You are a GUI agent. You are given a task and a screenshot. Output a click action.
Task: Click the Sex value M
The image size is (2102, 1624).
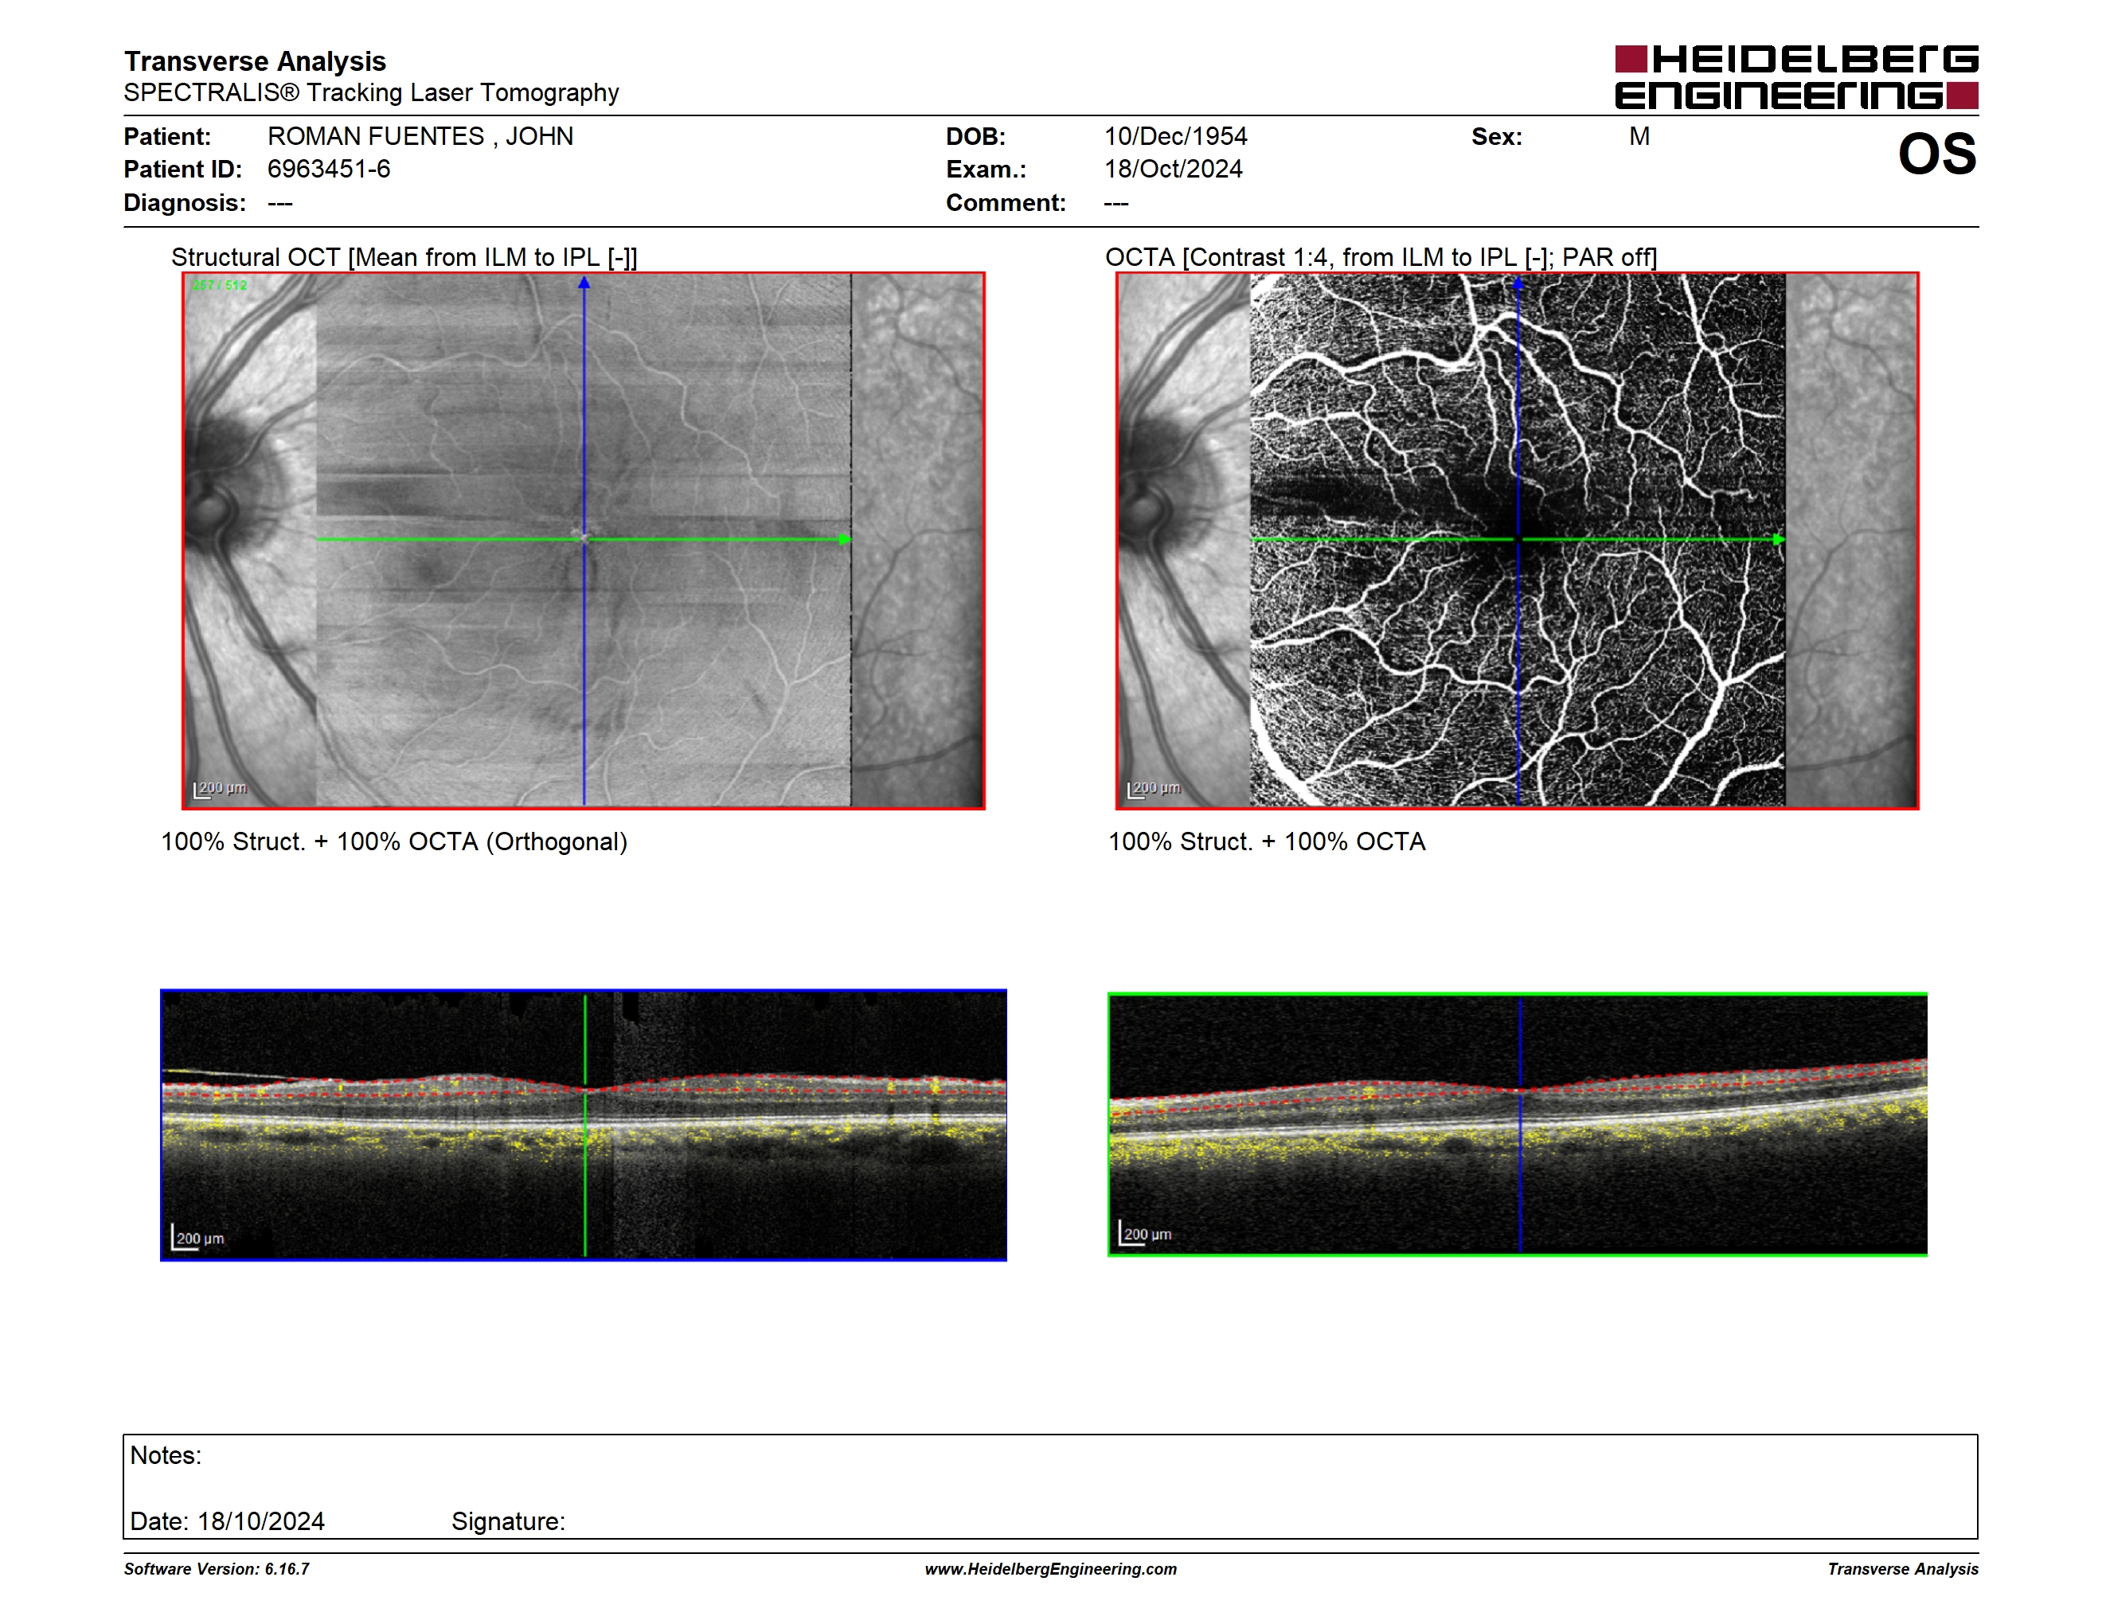coord(1639,137)
